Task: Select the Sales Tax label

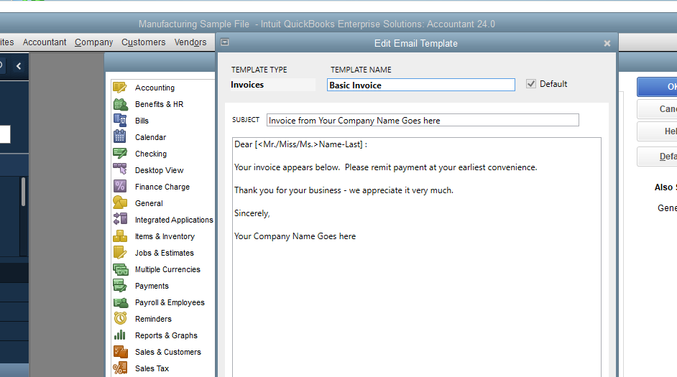Action: (x=152, y=368)
